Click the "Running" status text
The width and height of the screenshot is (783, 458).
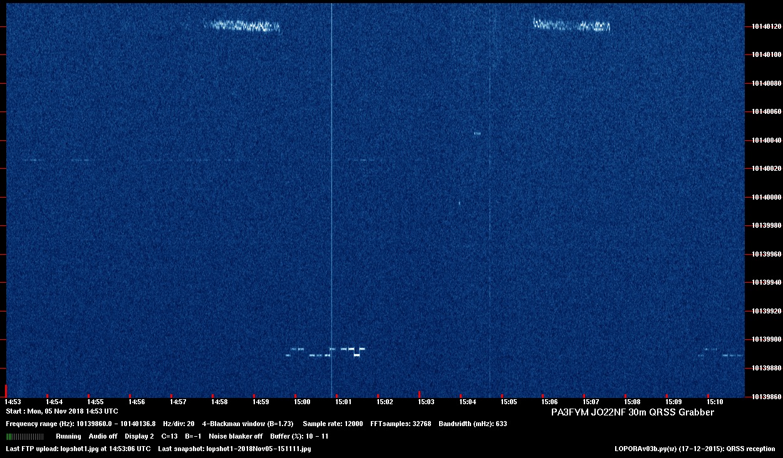click(68, 436)
